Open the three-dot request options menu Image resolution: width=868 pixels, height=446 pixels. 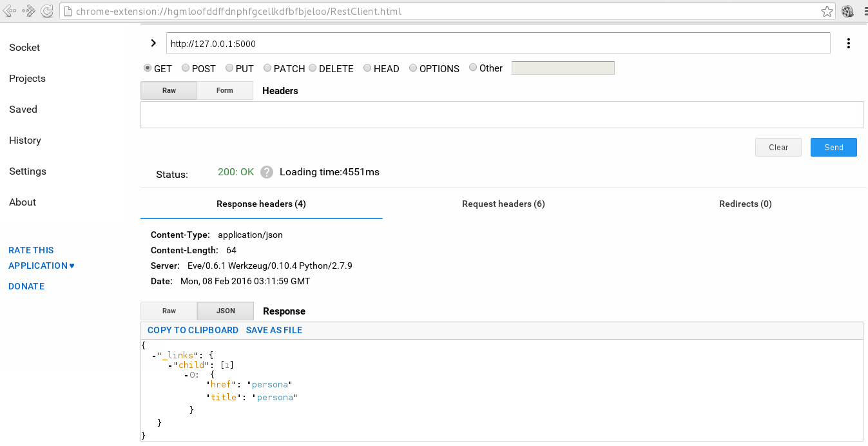point(848,43)
